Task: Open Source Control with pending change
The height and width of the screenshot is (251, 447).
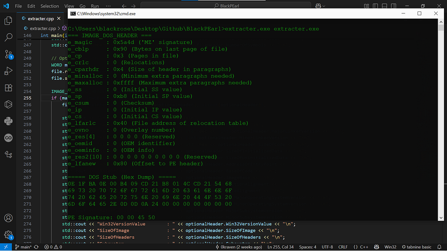Action: (x=8, y=54)
